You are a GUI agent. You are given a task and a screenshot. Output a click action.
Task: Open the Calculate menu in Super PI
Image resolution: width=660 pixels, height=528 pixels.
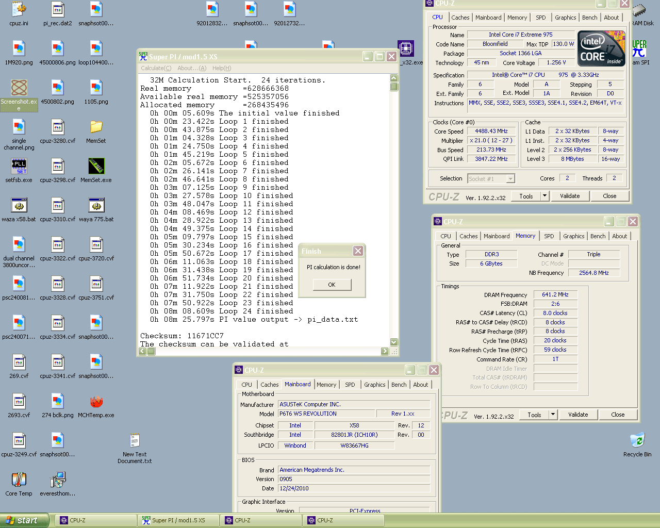156,68
